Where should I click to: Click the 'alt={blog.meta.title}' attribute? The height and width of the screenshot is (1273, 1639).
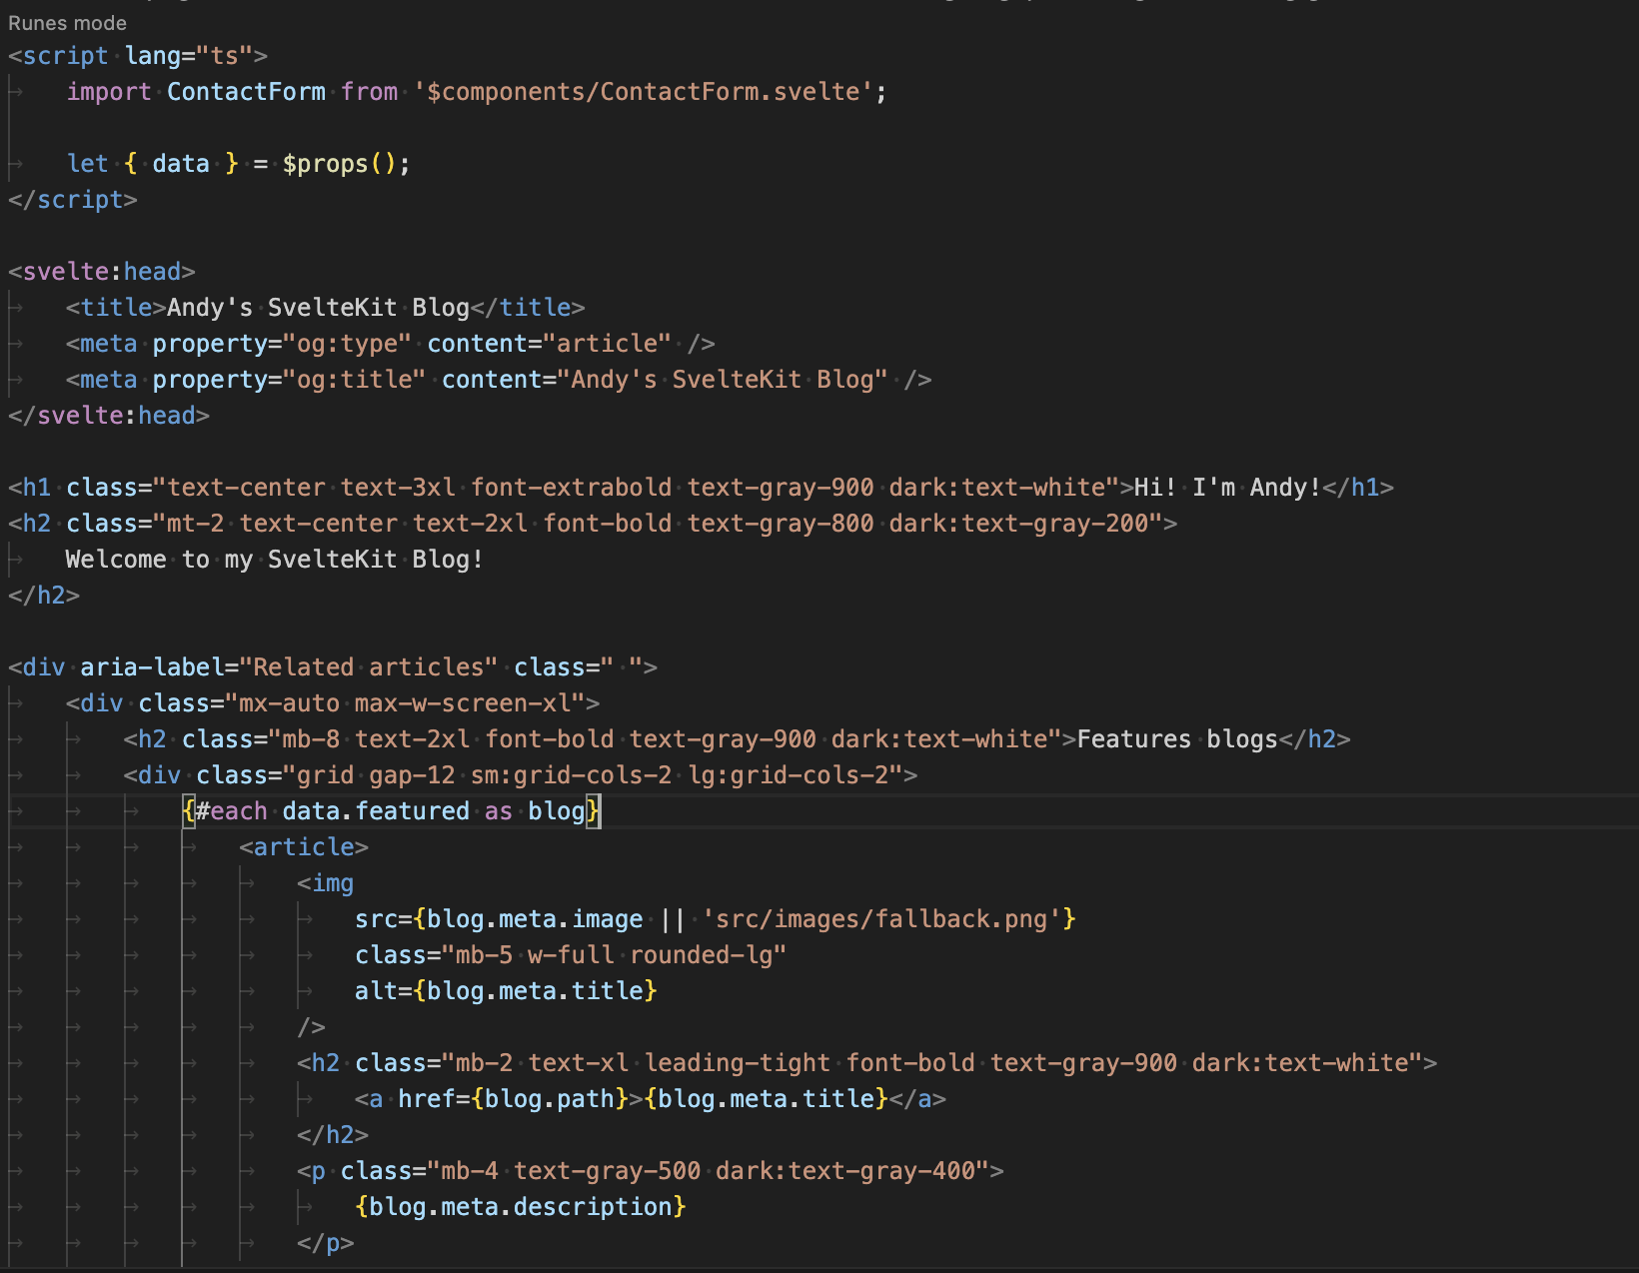pos(506,991)
